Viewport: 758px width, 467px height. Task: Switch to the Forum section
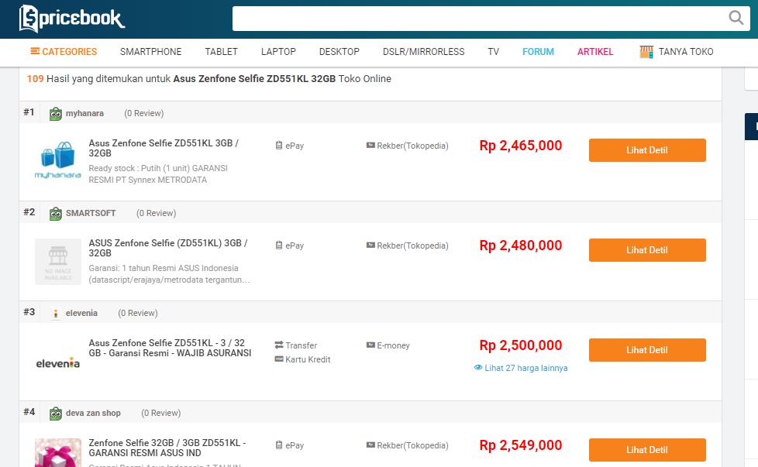[538, 52]
